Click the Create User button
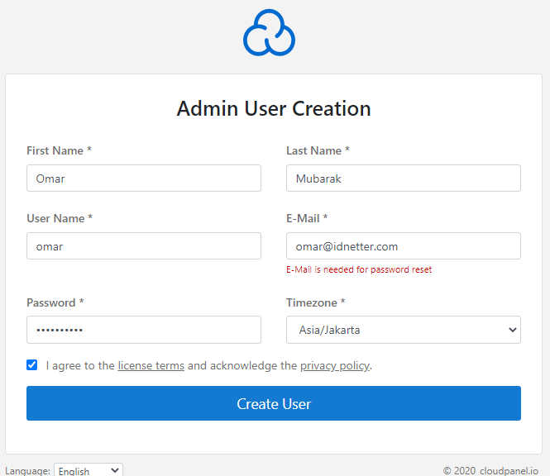Viewport: 550px width, 476px height. click(274, 403)
